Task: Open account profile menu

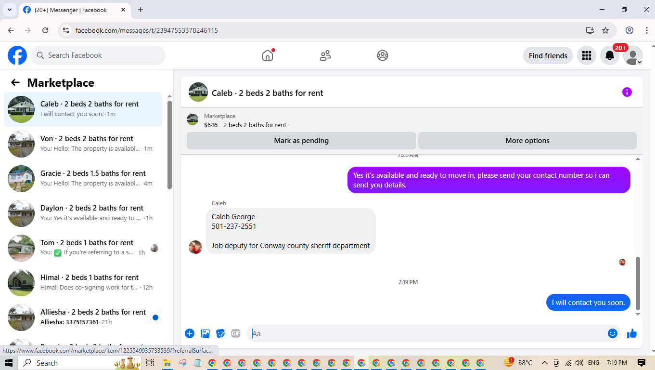Action: pyautogui.click(x=632, y=55)
